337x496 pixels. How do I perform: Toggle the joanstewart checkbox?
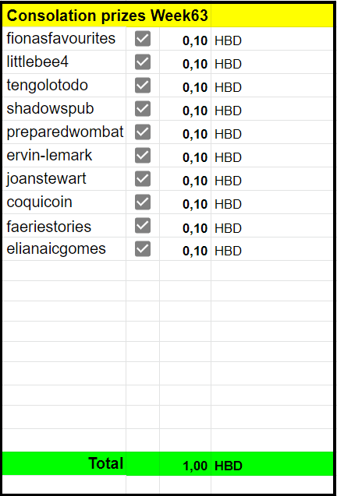[x=142, y=179]
